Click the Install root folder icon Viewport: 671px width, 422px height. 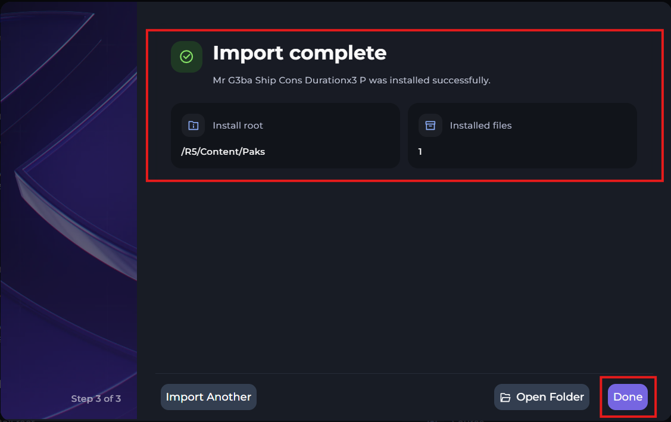193,126
